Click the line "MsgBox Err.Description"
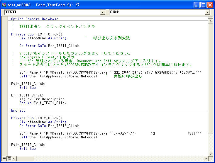Screen dimensions: 215x163 click(x=42, y=99)
